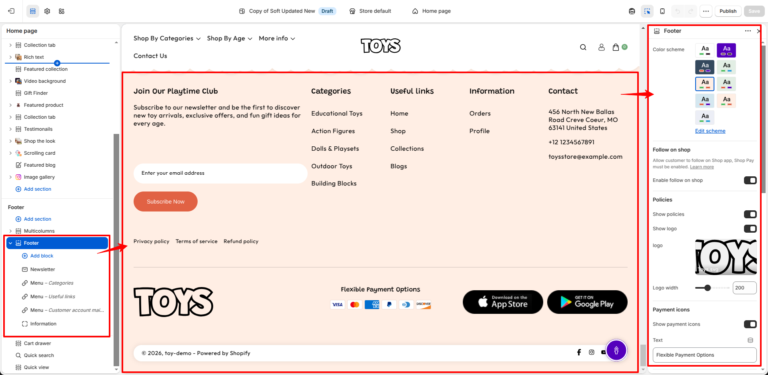Turn off Show payment icons switch

pos(750,324)
